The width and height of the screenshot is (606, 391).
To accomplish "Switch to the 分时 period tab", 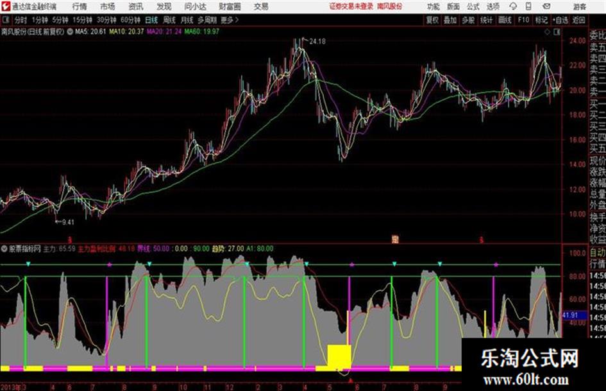I will (x=21, y=20).
